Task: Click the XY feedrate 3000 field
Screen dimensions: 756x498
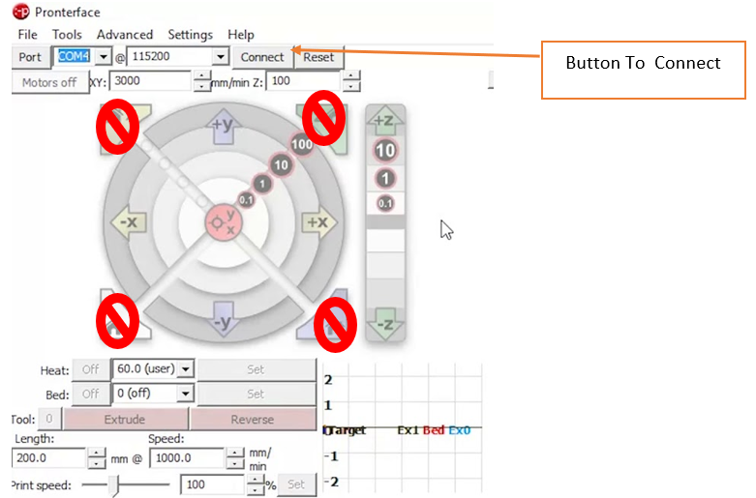Action: click(151, 81)
